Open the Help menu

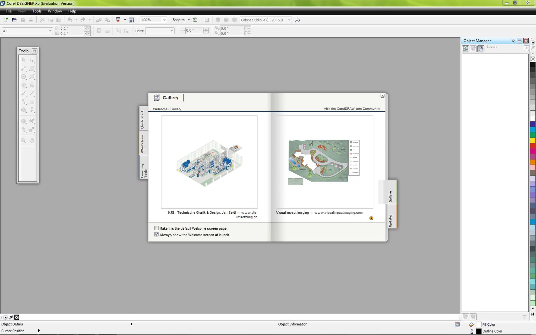click(x=72, y=11)
